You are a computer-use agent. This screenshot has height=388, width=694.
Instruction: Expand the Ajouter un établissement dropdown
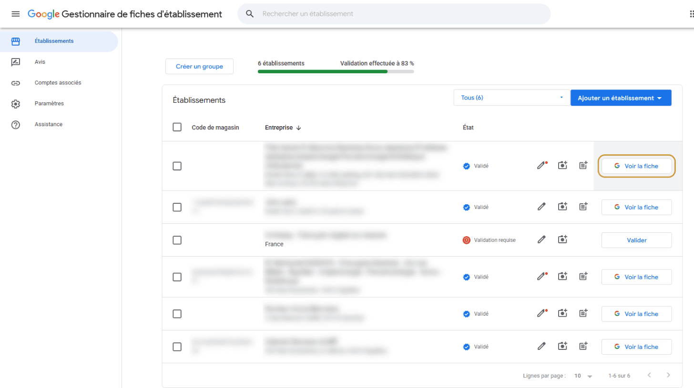(621, 98)
